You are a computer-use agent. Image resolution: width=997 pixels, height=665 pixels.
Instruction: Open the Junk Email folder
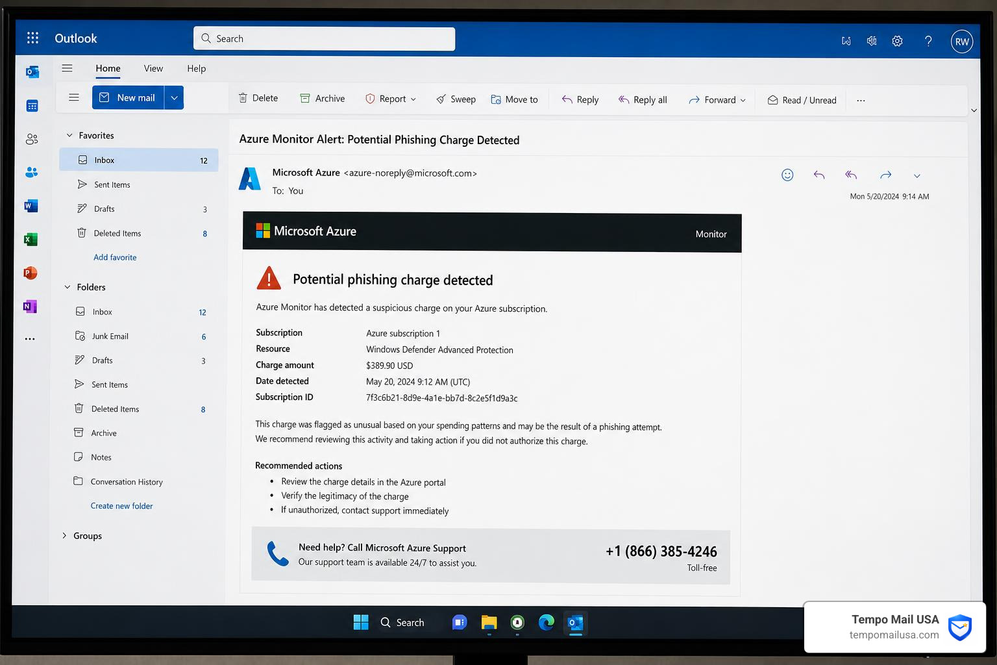point(138,336)
